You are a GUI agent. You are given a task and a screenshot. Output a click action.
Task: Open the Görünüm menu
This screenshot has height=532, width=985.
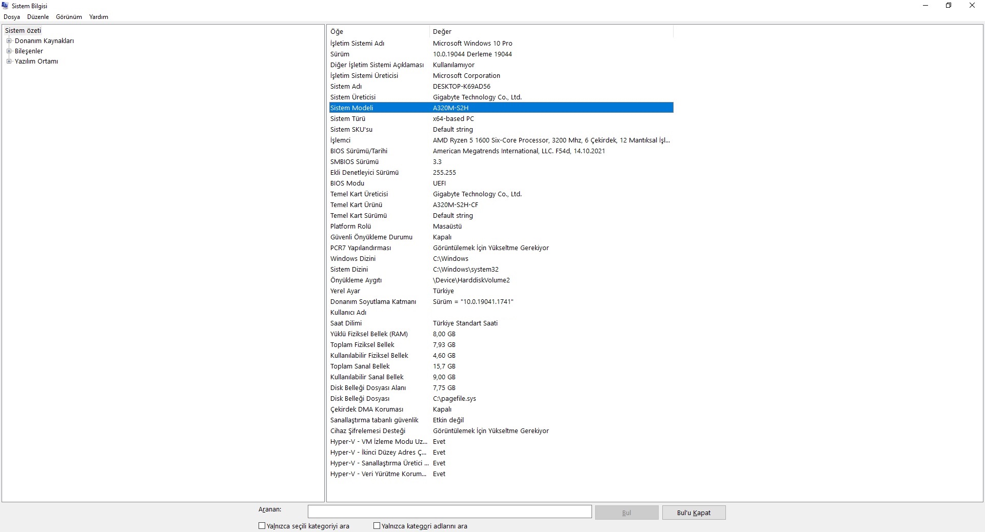click(69, 17)
